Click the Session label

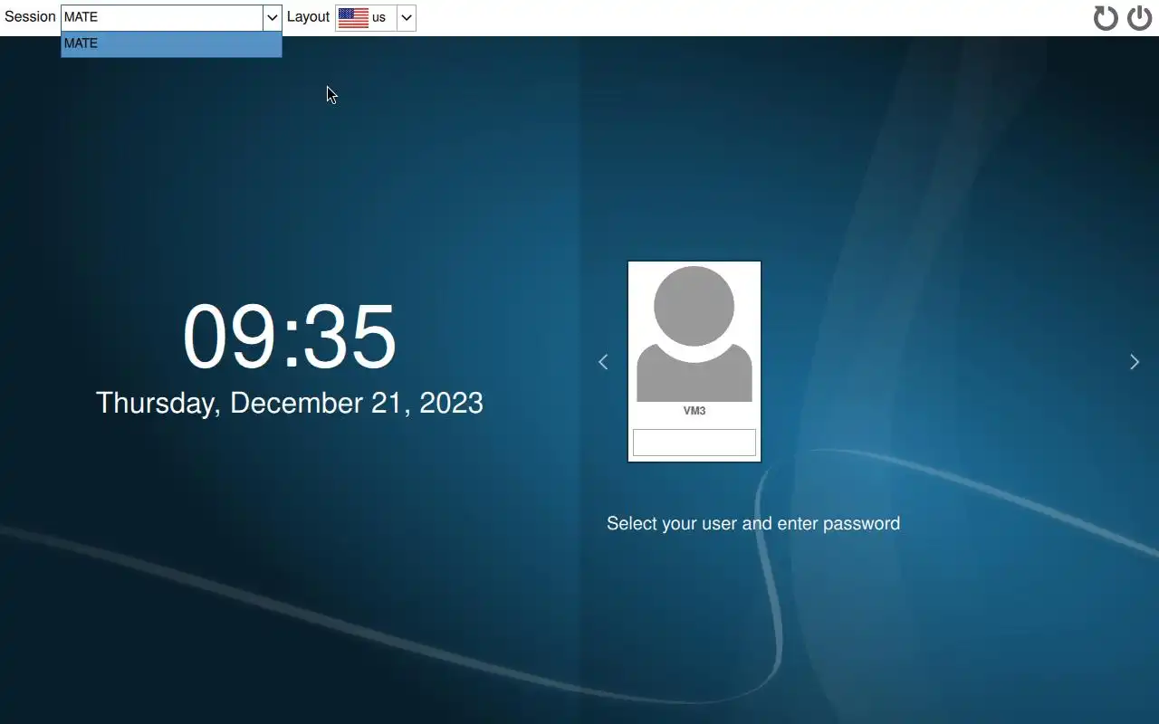coord(30,17)
